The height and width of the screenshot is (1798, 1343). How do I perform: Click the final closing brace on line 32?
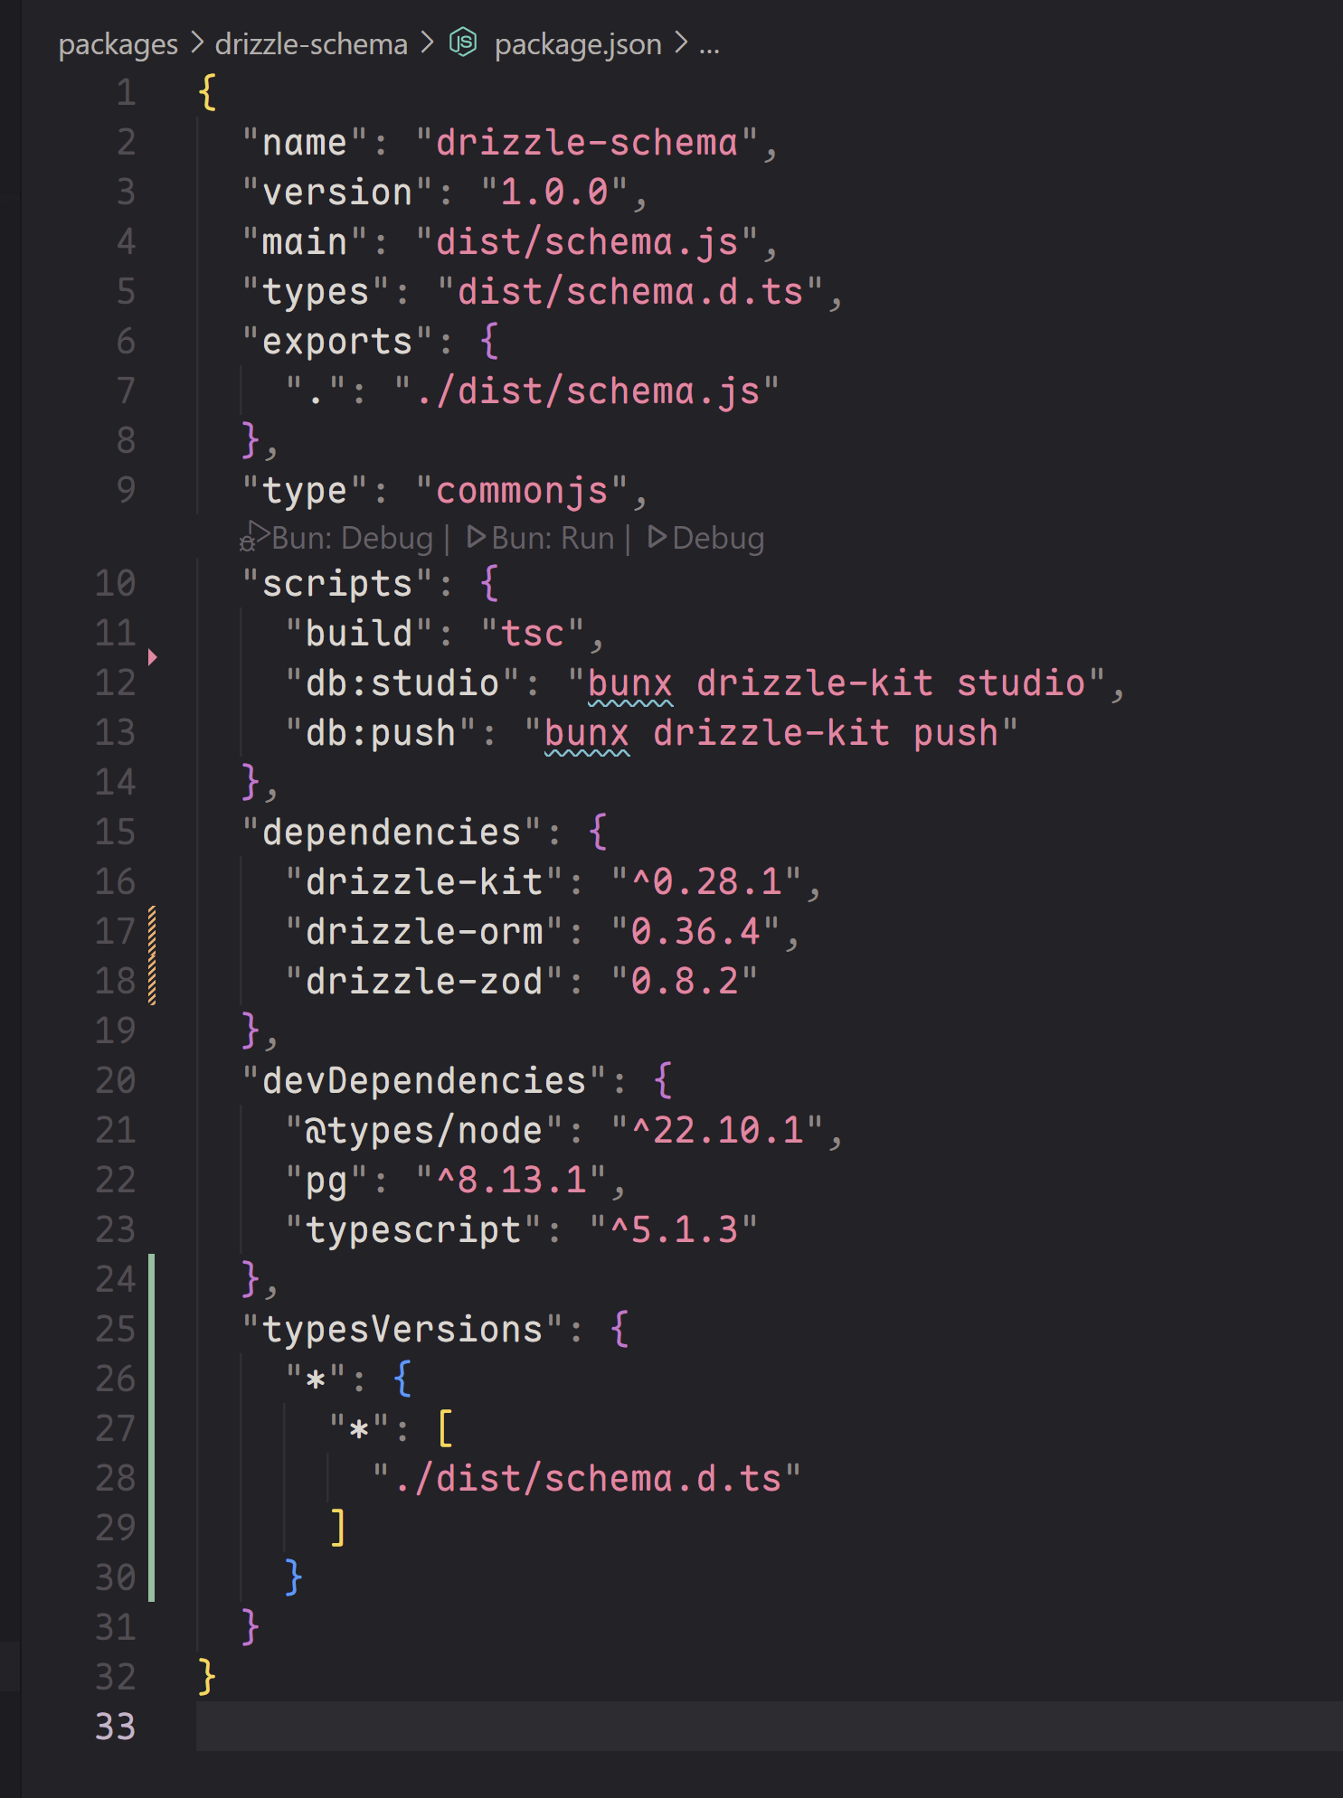(208, 1677)
